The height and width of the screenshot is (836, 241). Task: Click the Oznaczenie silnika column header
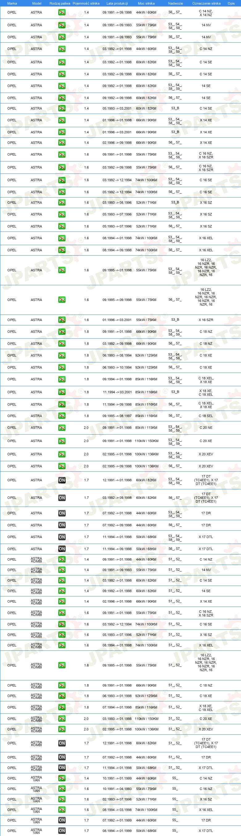[x=206, y=4]
